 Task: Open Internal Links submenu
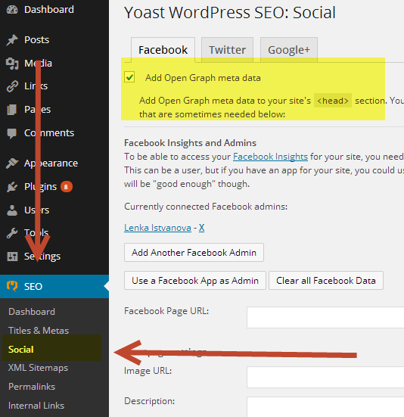(x=36, y=406)
